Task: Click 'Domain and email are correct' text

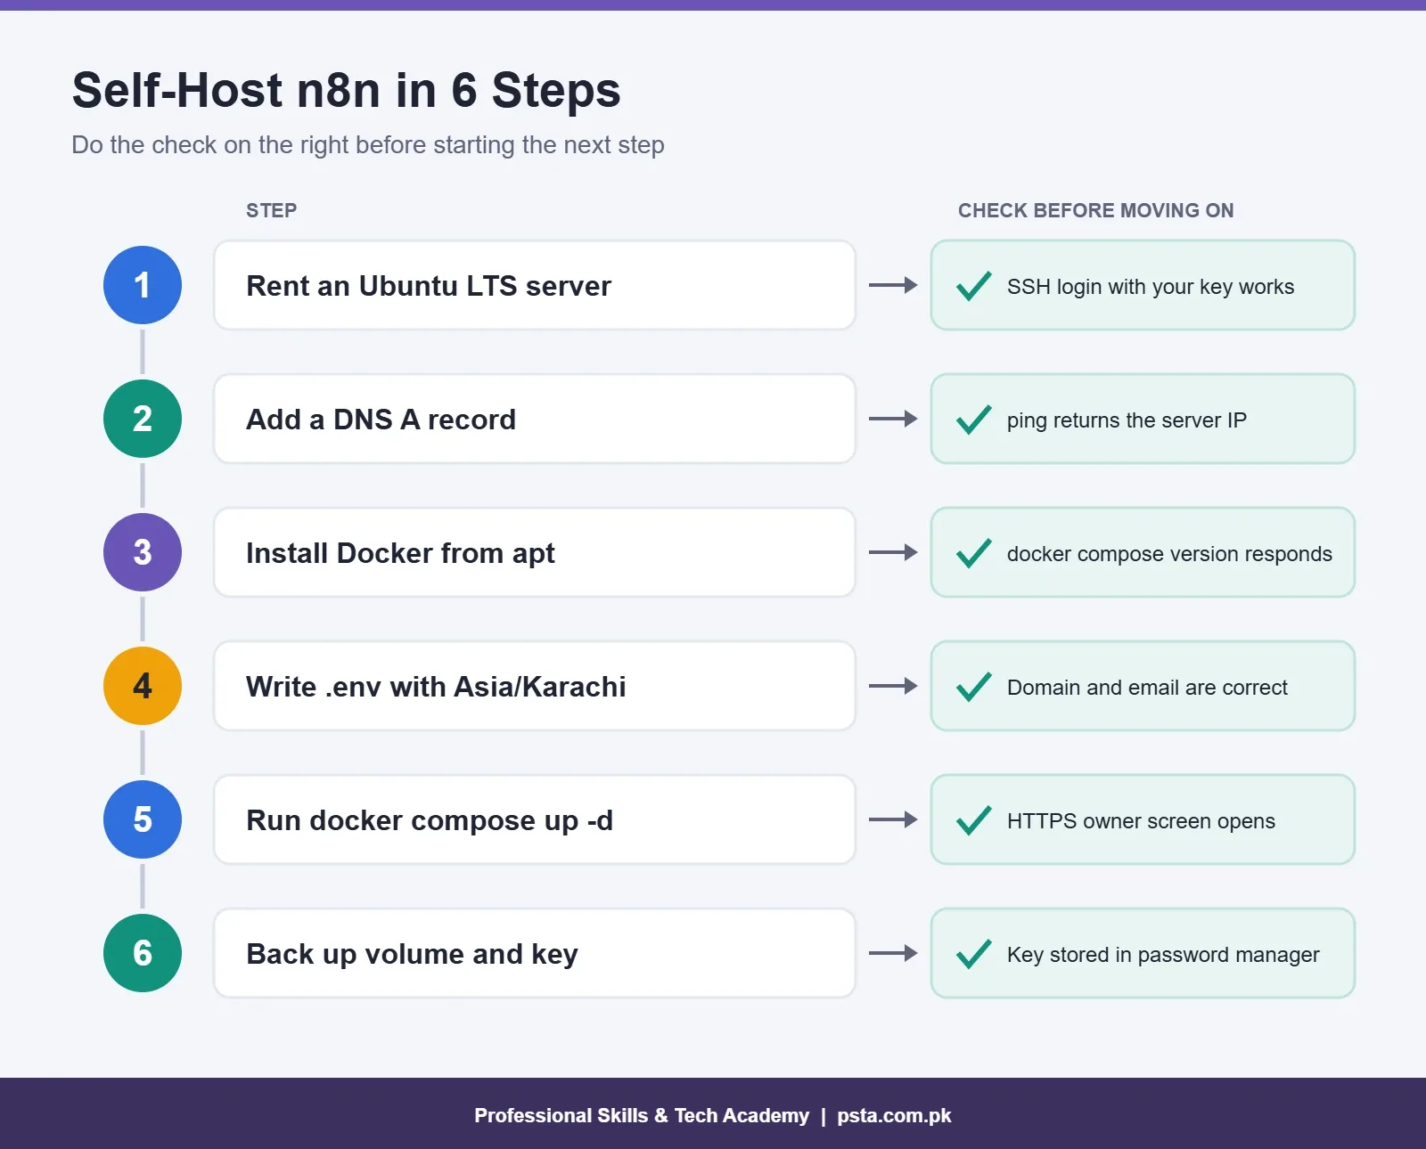Action: pos(1147,688)
